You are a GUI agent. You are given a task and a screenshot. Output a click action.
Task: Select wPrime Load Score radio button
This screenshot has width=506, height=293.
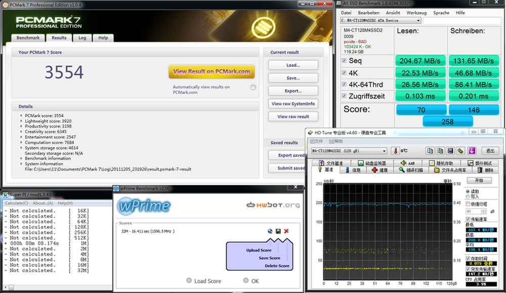pyautogui.click(x=189, y=280)
